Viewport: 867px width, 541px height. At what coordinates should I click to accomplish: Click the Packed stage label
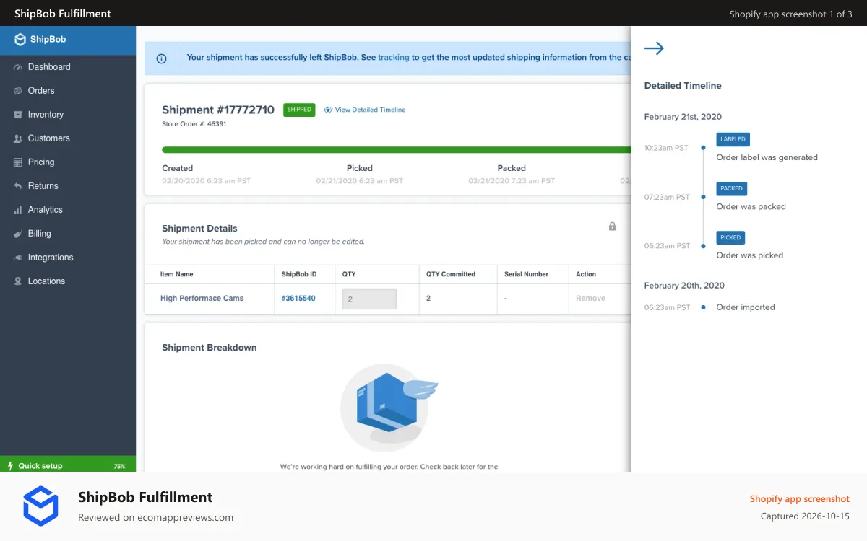(512, 168)
